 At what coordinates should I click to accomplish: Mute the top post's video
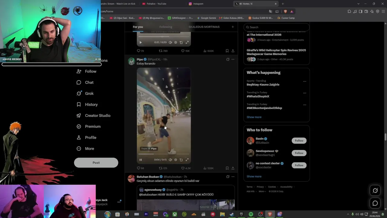[170, 42]
